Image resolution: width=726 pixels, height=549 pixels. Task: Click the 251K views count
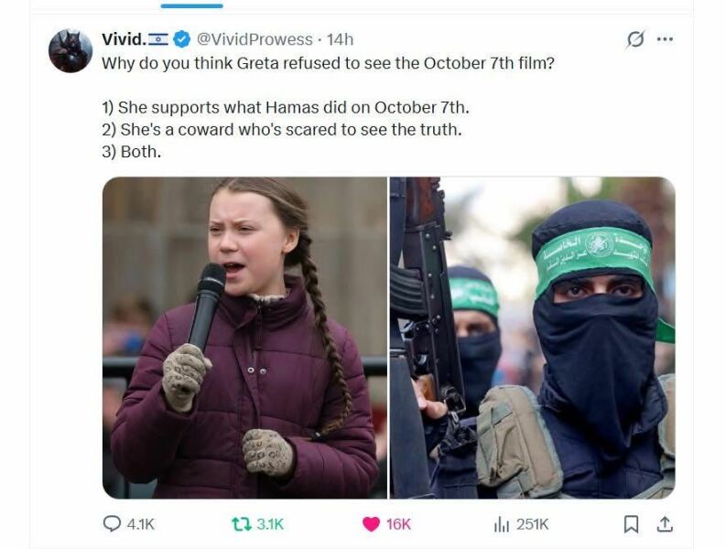[533, 524]
